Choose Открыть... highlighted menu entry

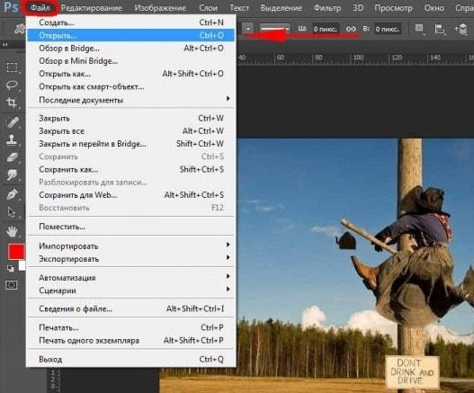(x=131, y=35)
